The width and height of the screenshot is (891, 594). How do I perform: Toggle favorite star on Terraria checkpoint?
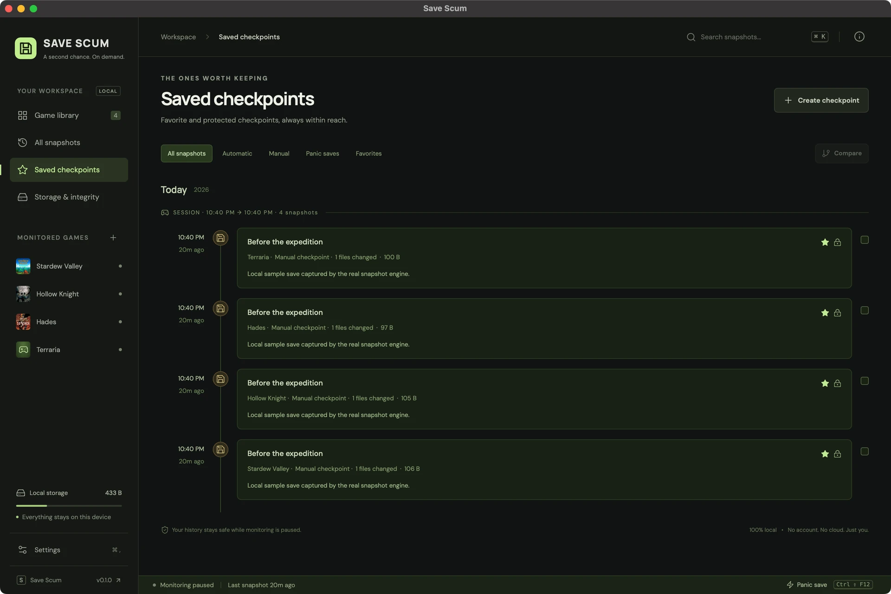tap(825, 242)
